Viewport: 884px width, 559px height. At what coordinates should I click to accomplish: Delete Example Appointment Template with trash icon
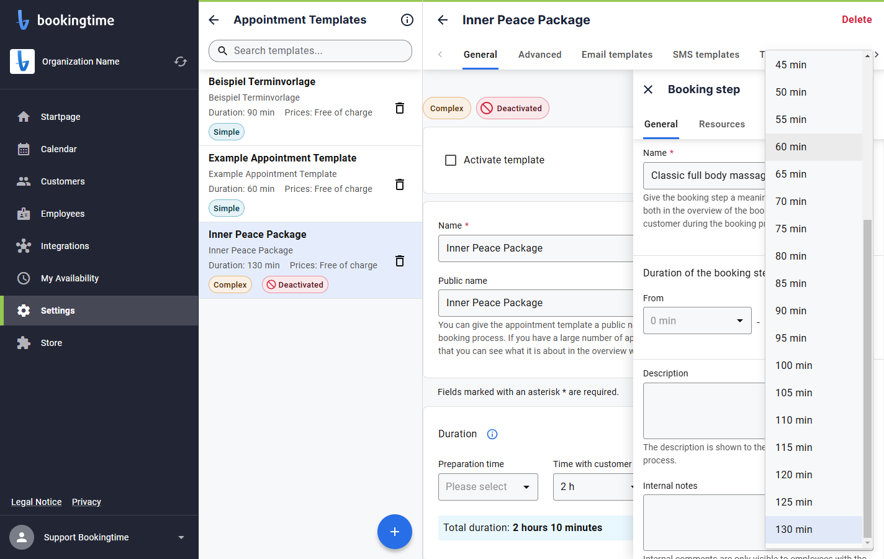[400, 184]
